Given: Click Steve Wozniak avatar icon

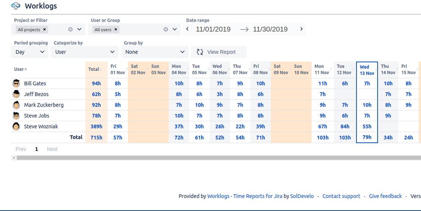Looking at the screenshot, I should tap(16, 126).
